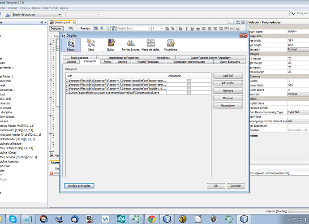
Task: Toggle Reloadable for the hsqldb classpath entry
Action: (x=189, y=88)
